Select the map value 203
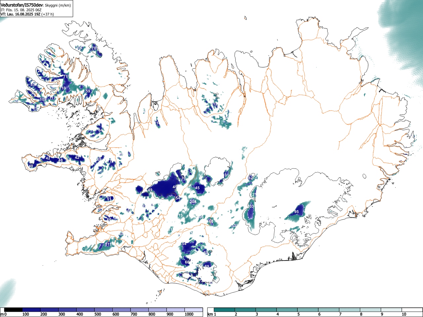This screenshot has width=423, height=317. pyautogui.click(x=251, y=206)
